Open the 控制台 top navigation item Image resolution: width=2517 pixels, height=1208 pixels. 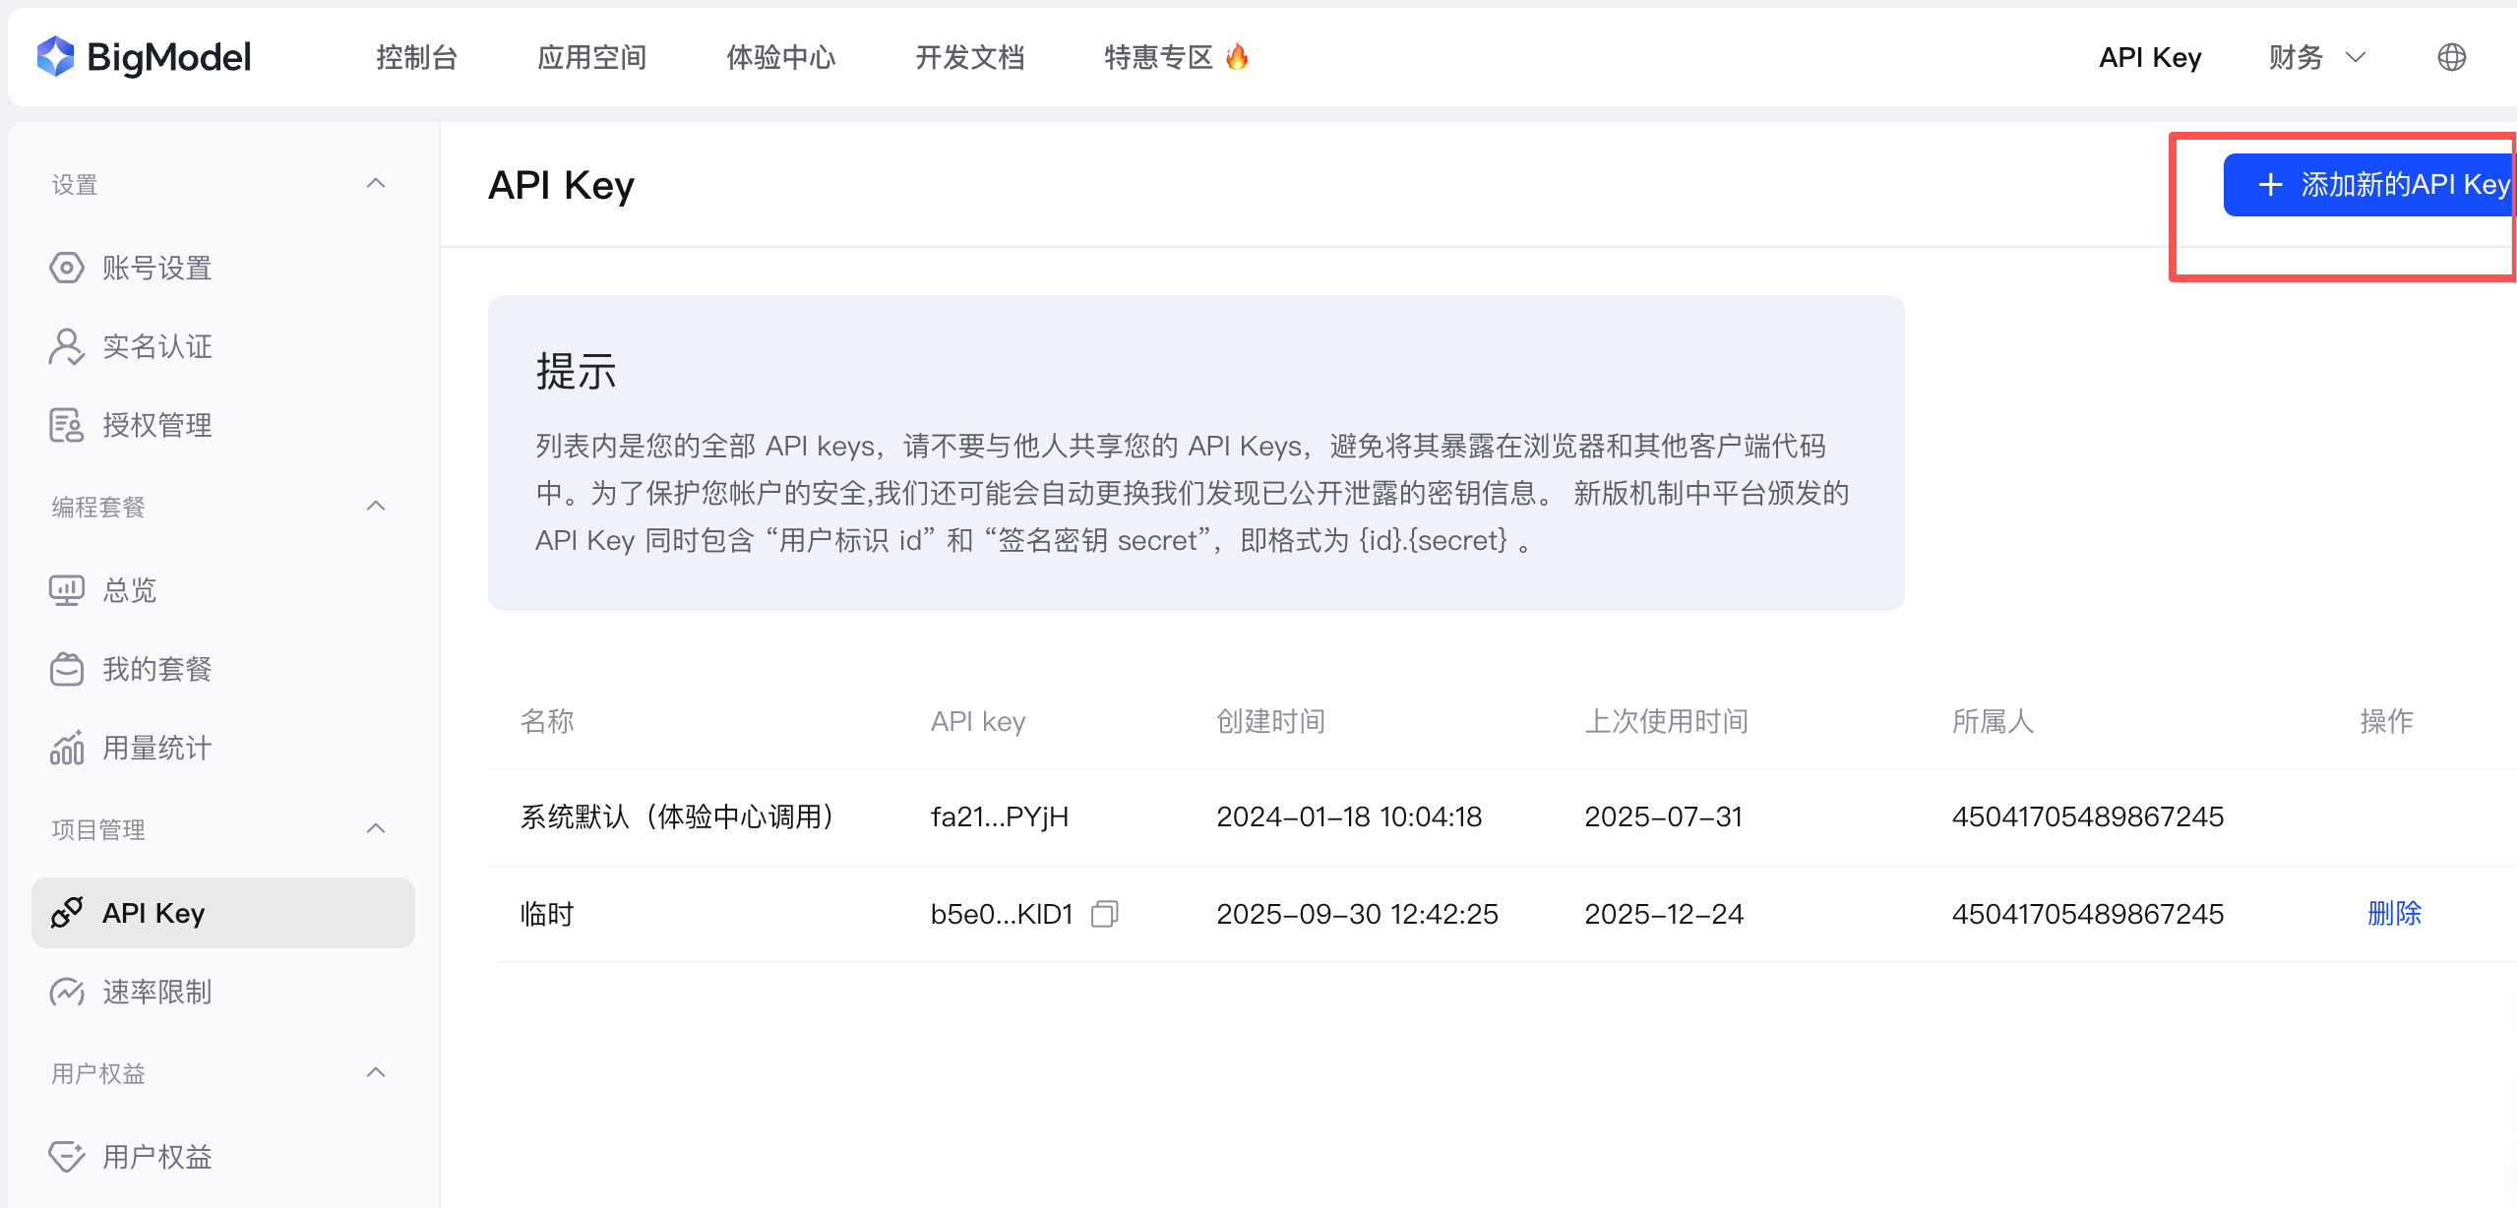417,57
